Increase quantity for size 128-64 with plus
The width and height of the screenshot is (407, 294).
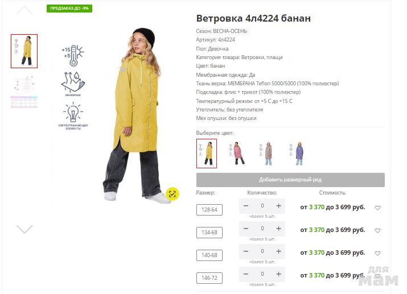(278, 206)
